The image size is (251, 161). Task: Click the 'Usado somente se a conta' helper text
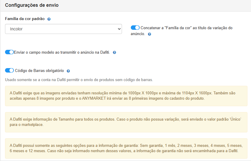pyautogui.click(x=79, y=80)
